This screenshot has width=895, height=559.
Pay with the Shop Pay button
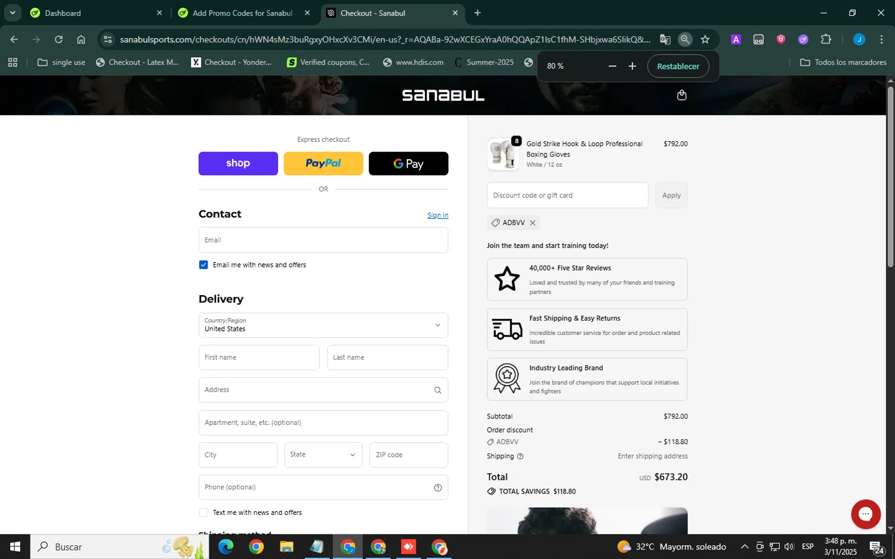pyautogui.click(x=238, y=163)
